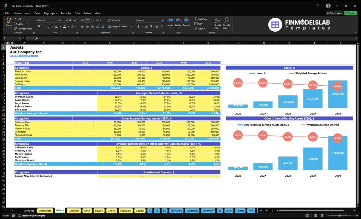This screenshot has height=219, width=361.
Task: Toggle Italic formatting
Action: pyautogui.click(x=43, y=26)
